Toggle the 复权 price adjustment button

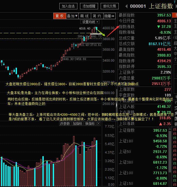tap(59, 16)
